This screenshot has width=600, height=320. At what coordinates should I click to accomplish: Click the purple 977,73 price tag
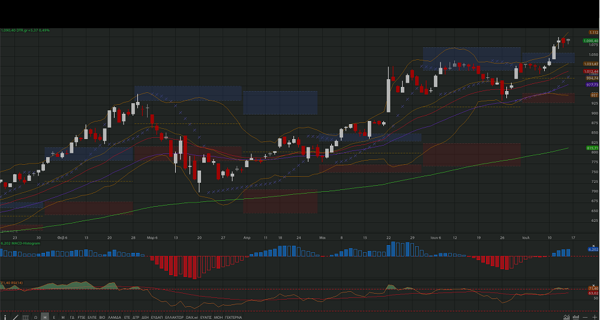click(x=592, y=85)
